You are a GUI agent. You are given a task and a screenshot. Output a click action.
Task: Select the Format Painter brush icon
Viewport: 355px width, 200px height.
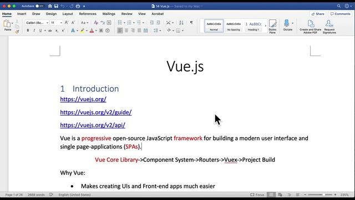pyautogui.click(x=17, y=32)
